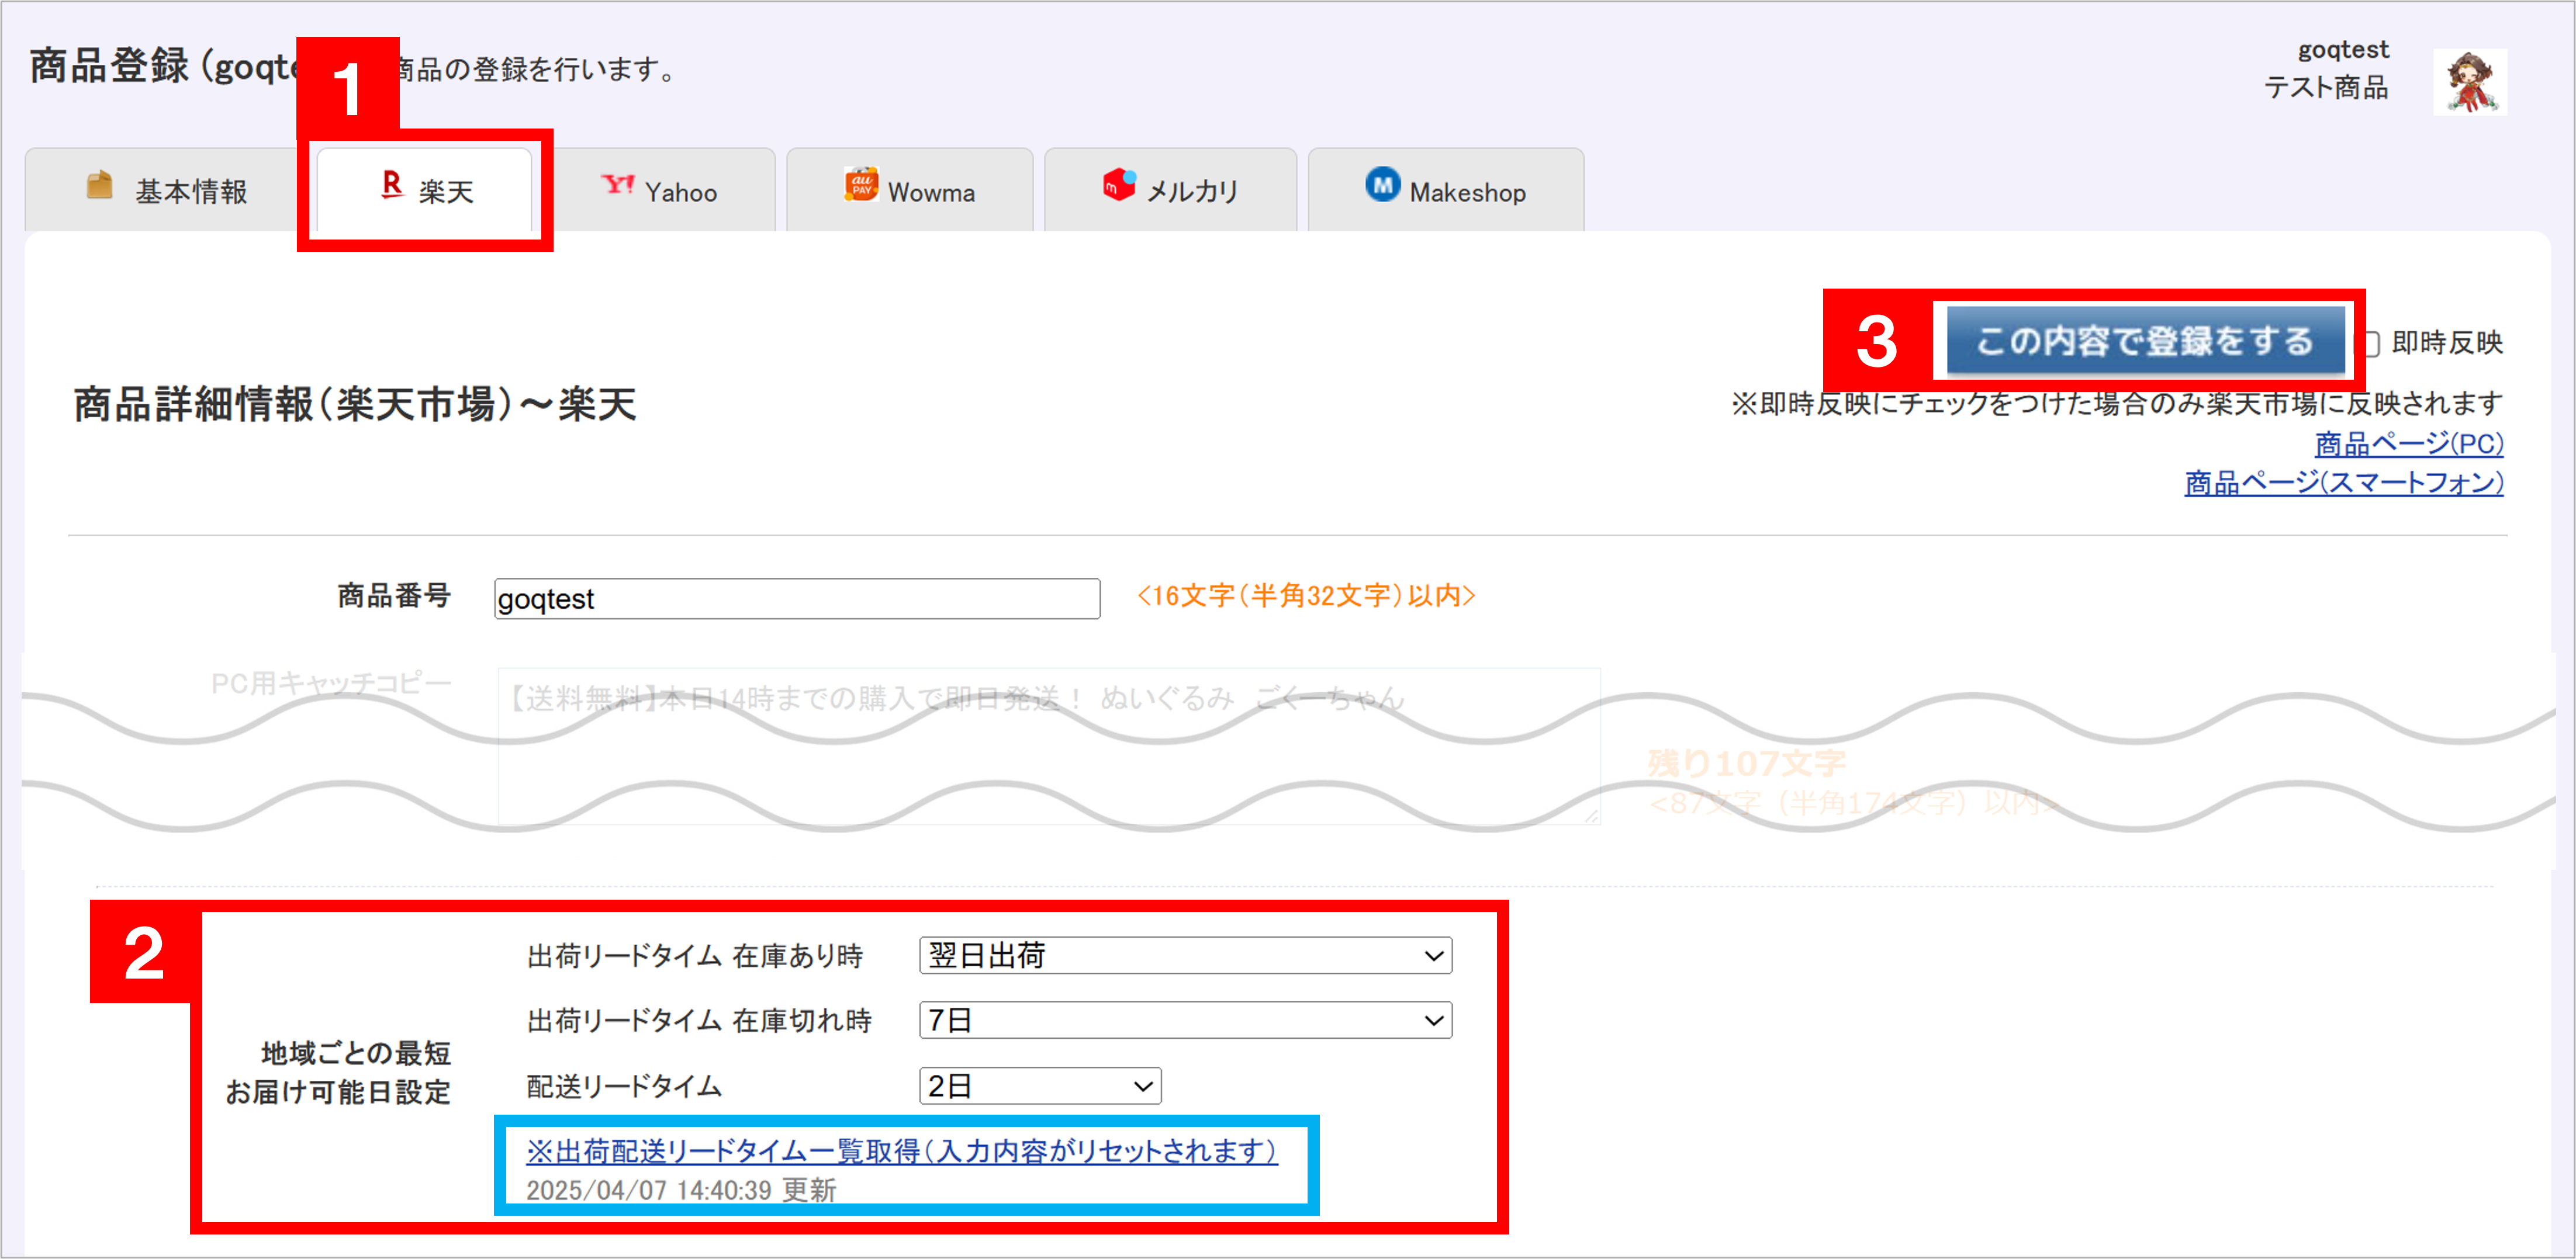Viewport: 2576px width, 1259px height.
Task: Click 出荷配送リードタイム一覧取得 link
Action: click(x=901, y=1151)
